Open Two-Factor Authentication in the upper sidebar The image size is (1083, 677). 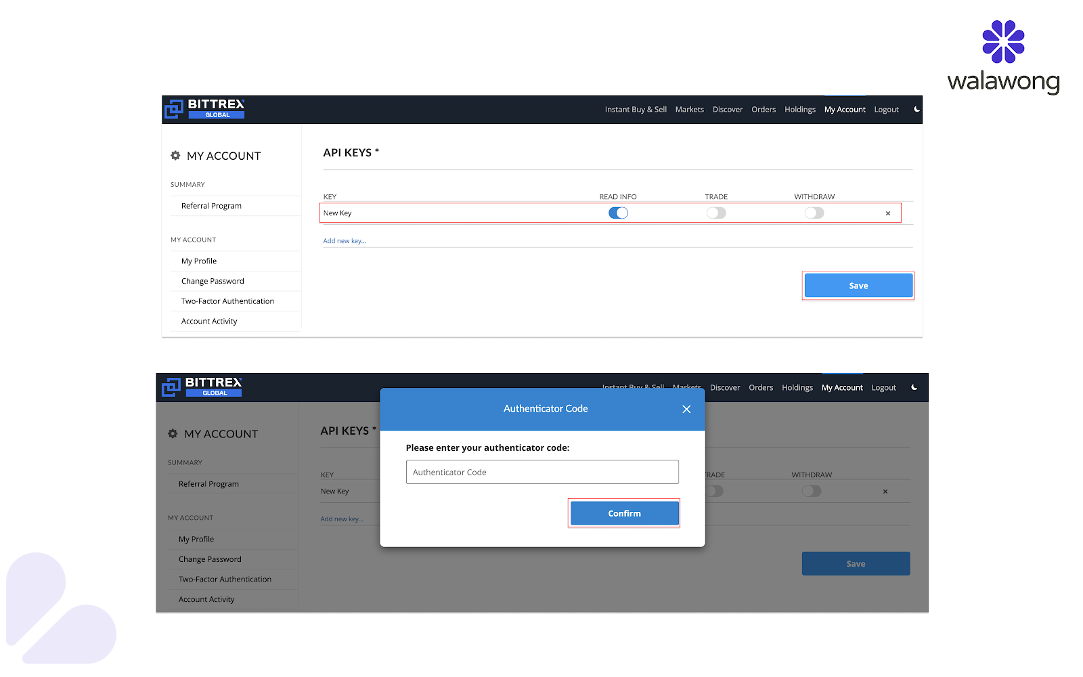pyautogui.click(x=227, y=301)
